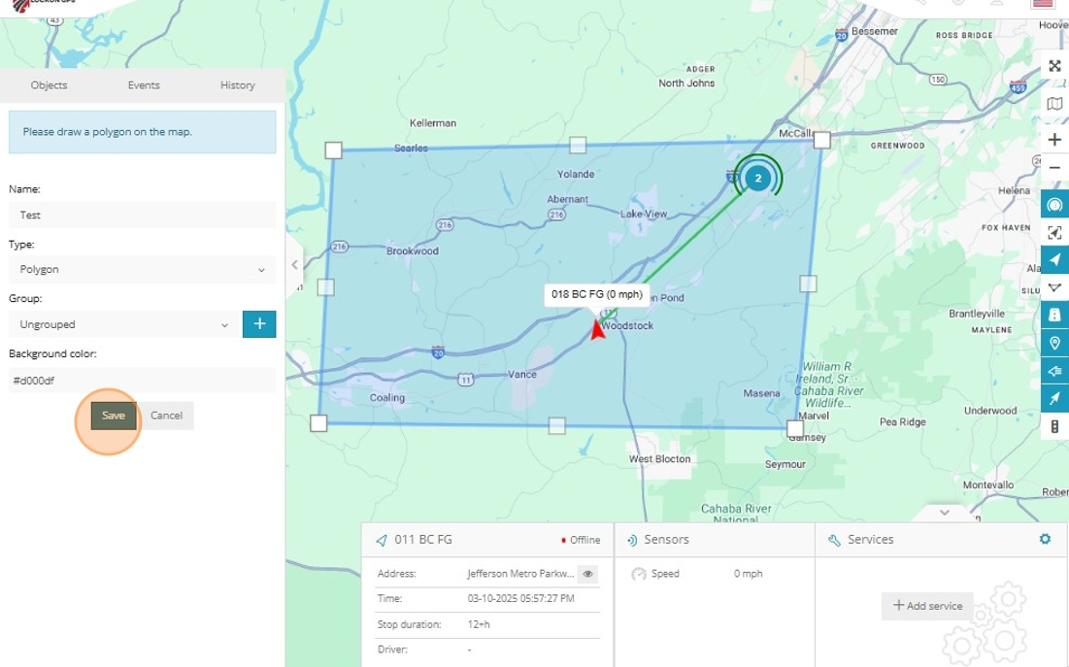Click the polygon's bottom edge midpoint handle
The height and width of the screenshot is (667, 1069).
pos(557,425)
